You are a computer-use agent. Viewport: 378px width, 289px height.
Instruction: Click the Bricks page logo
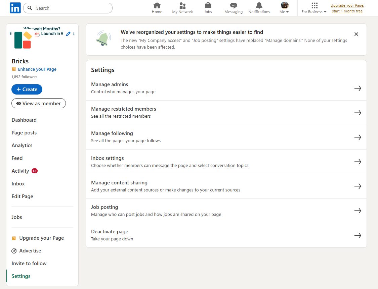tap(23, 40)
